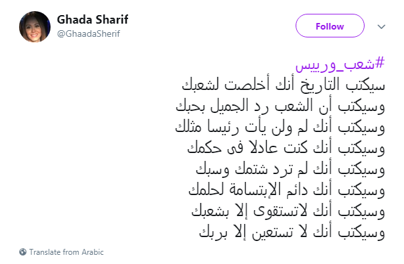Click the tweet line ending with مثلك

pos(280,127)
